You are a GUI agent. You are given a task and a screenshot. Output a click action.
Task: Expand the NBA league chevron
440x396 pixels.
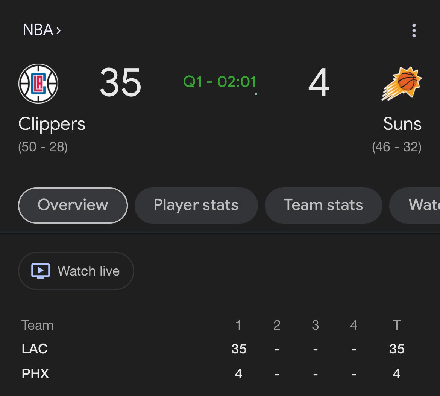[58, 30]
